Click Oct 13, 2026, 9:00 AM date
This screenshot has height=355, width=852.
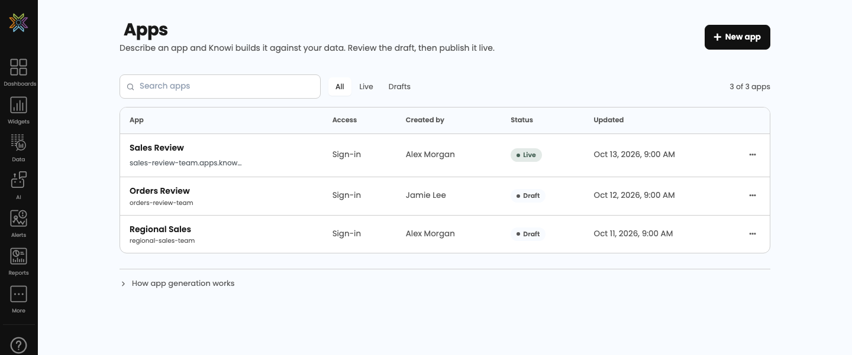[634, 154]
